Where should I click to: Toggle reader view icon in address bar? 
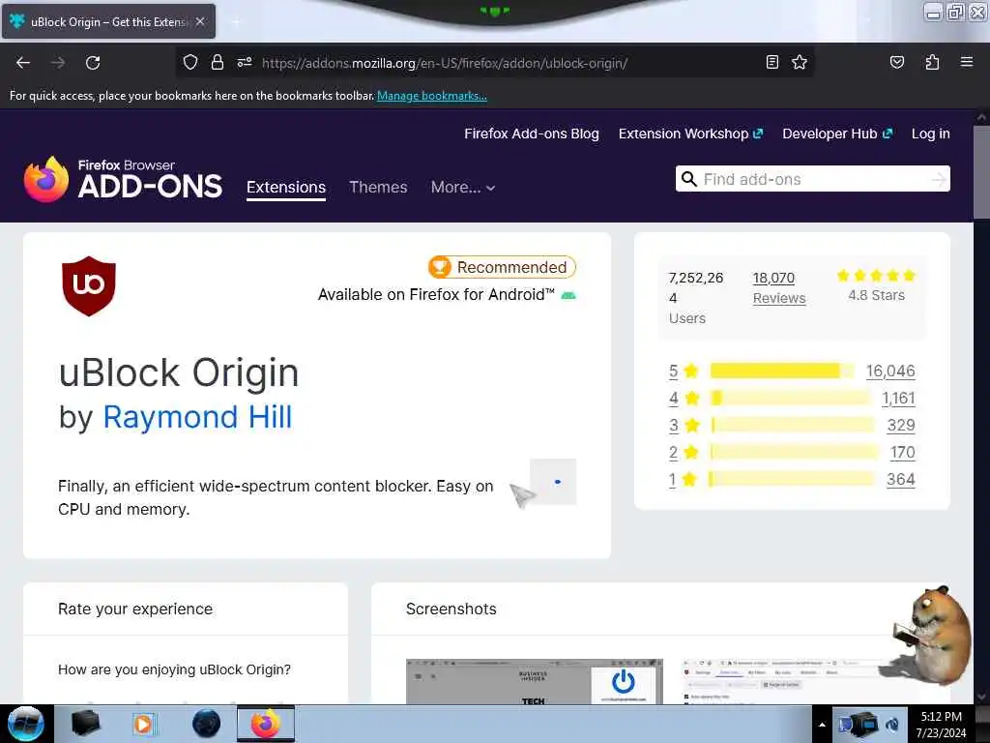tap(772, 62)
